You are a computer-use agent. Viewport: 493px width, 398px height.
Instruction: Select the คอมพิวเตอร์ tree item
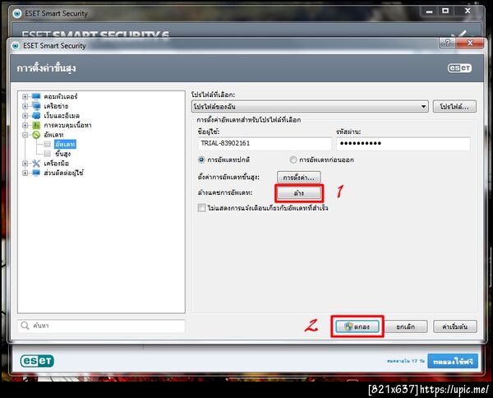(x=61, y=96)
